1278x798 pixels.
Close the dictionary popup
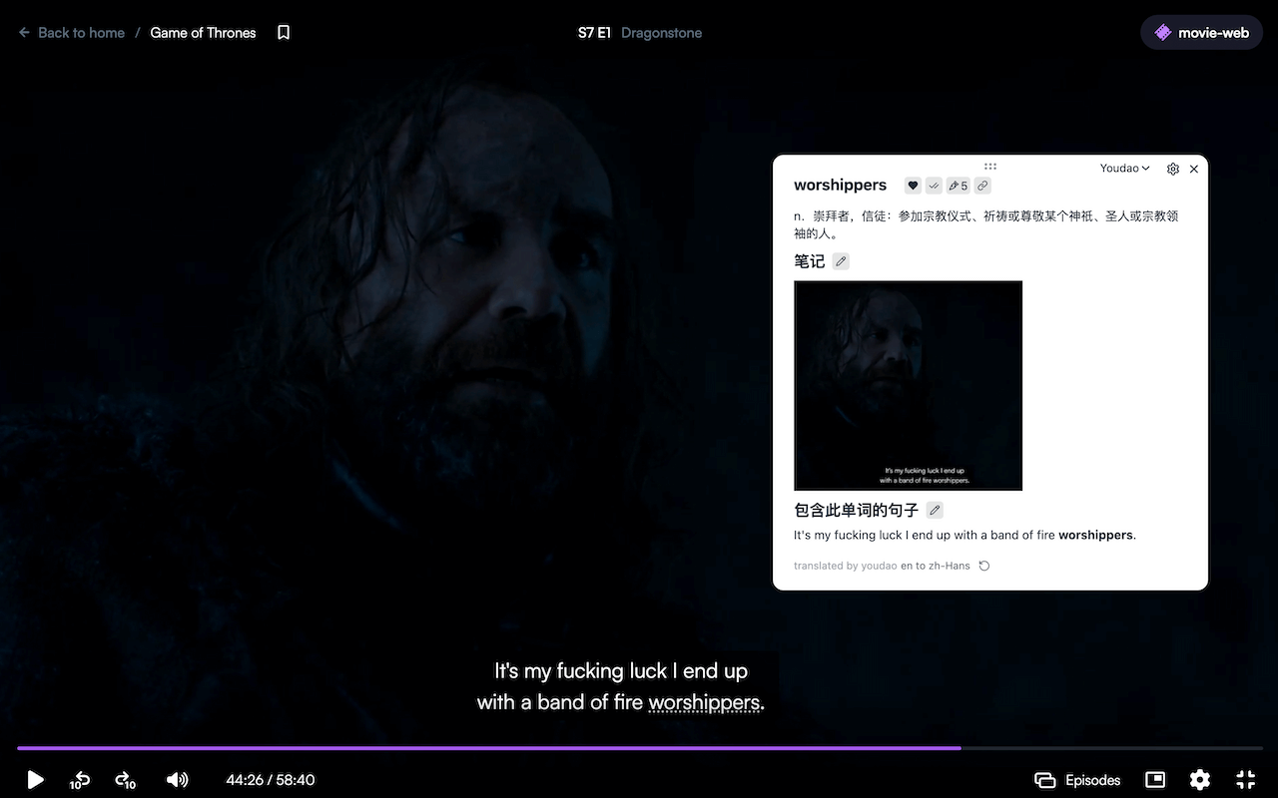(1194, 170)
